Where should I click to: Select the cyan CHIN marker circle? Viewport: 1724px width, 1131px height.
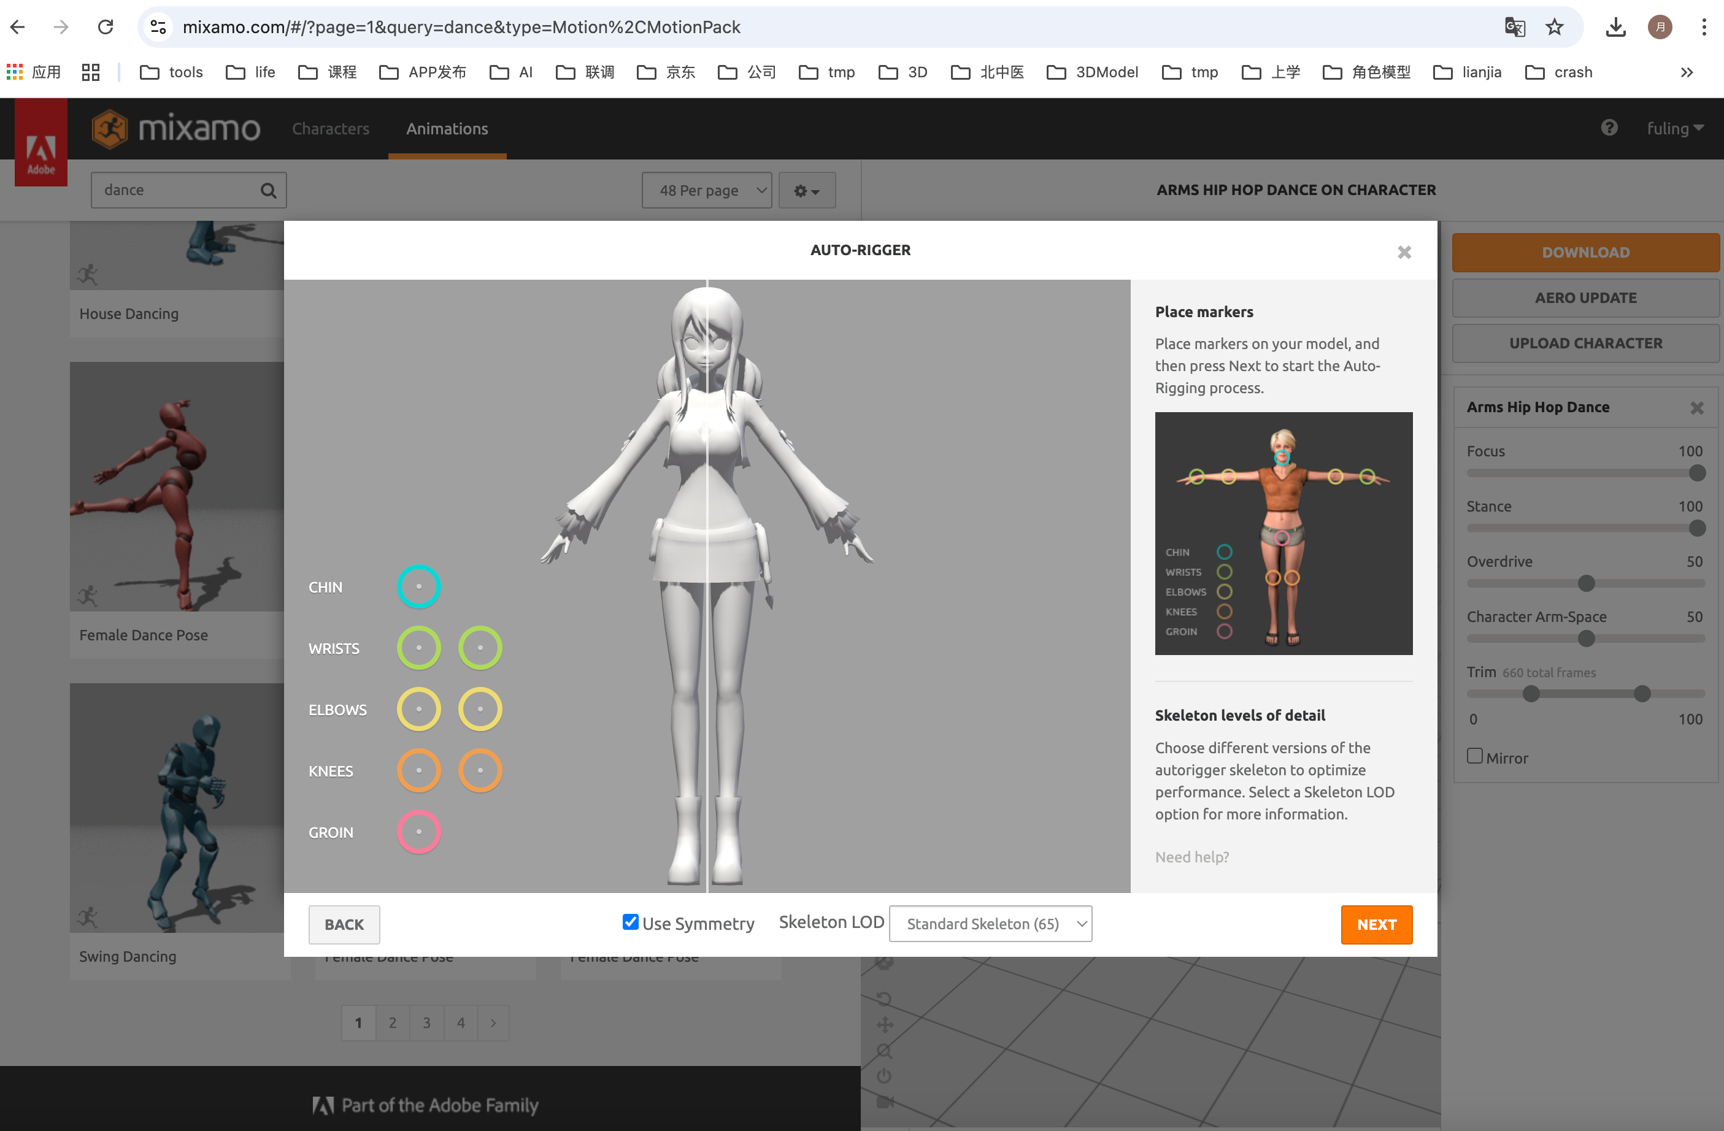(418, 586)
